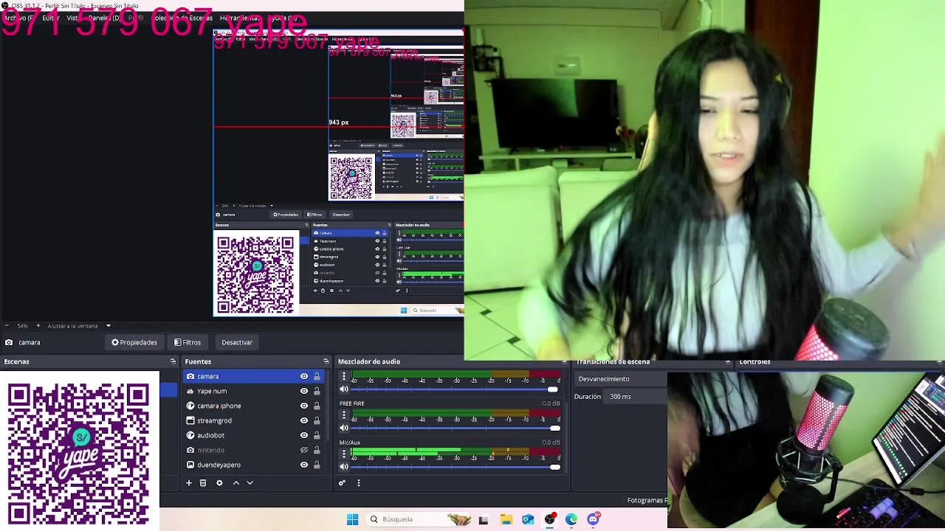Open audio mixer options menu at panel bottom
This screenshot has height=531, width=945.
(359, 483)
